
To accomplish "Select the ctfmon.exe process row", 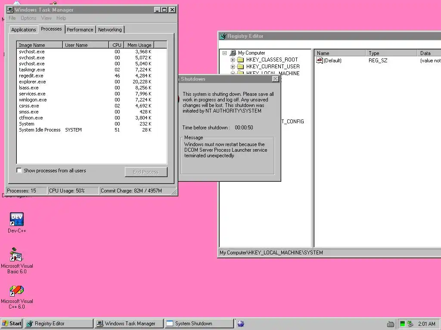I will [91, 118].
